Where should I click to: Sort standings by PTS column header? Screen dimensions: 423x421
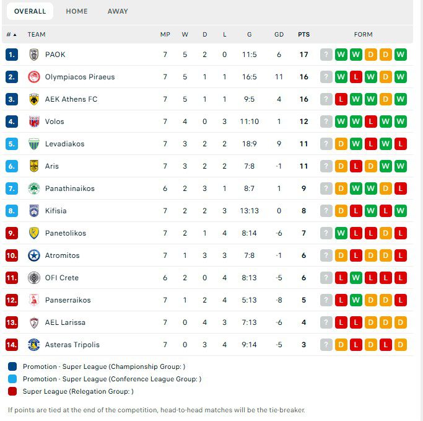(x=303, y=35)
